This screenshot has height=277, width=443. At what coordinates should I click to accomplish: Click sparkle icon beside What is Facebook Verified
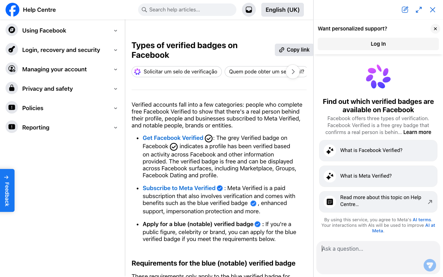click(330, 151)
